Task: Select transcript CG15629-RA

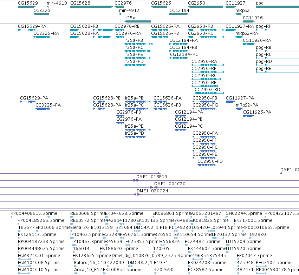Action: (27, 30)
